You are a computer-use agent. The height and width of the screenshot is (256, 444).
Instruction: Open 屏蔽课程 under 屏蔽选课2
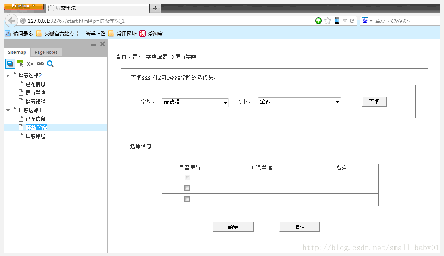pyautogui.click(x=35, y=101)
